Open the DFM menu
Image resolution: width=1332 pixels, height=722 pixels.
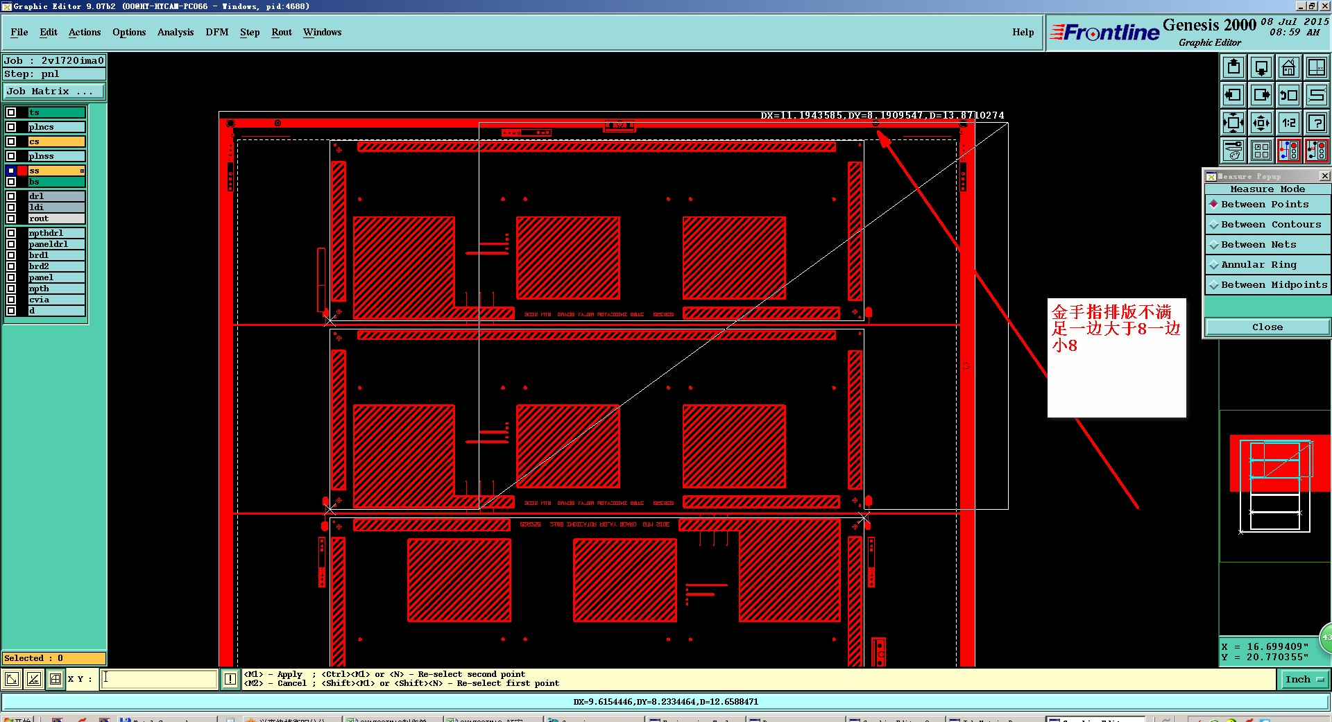point(217,33)
